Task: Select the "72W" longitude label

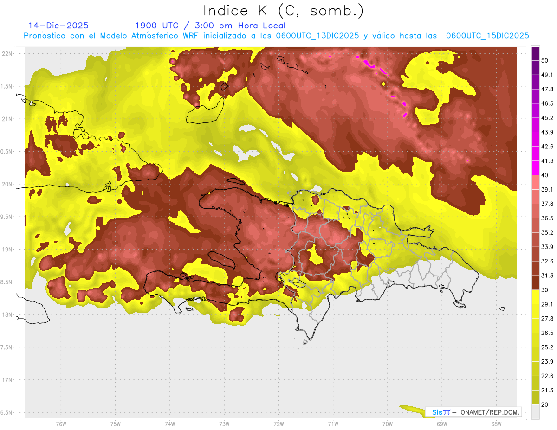Action: pyautogui.click(x=278, y=424)
